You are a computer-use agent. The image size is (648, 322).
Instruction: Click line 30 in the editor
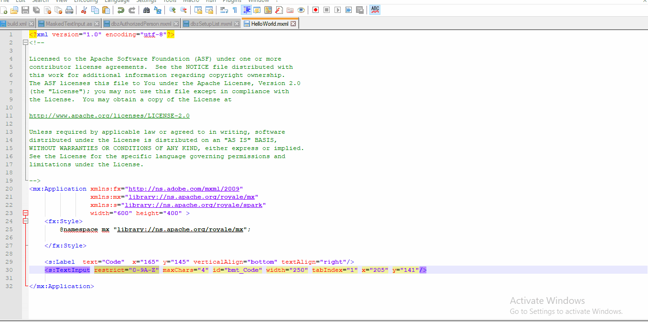tap(191, 269)
